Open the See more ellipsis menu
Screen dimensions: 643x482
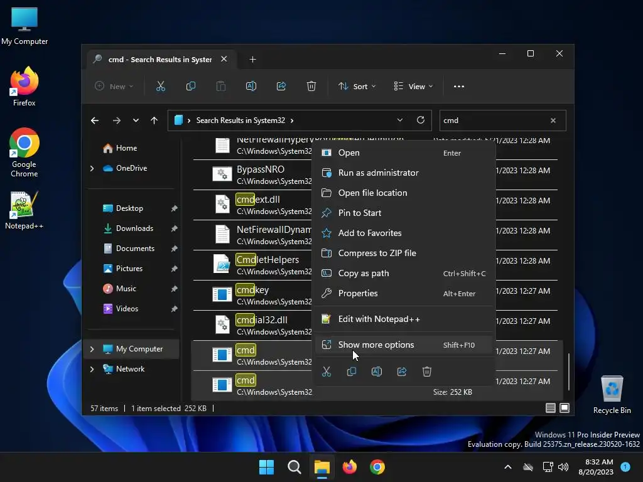(x=459, y=87)
